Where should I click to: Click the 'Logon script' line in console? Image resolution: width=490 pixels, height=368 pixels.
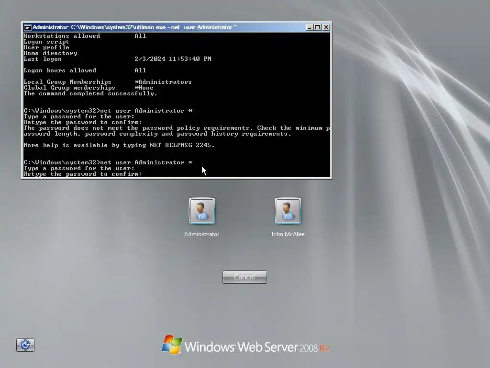[x=46, y=42]
